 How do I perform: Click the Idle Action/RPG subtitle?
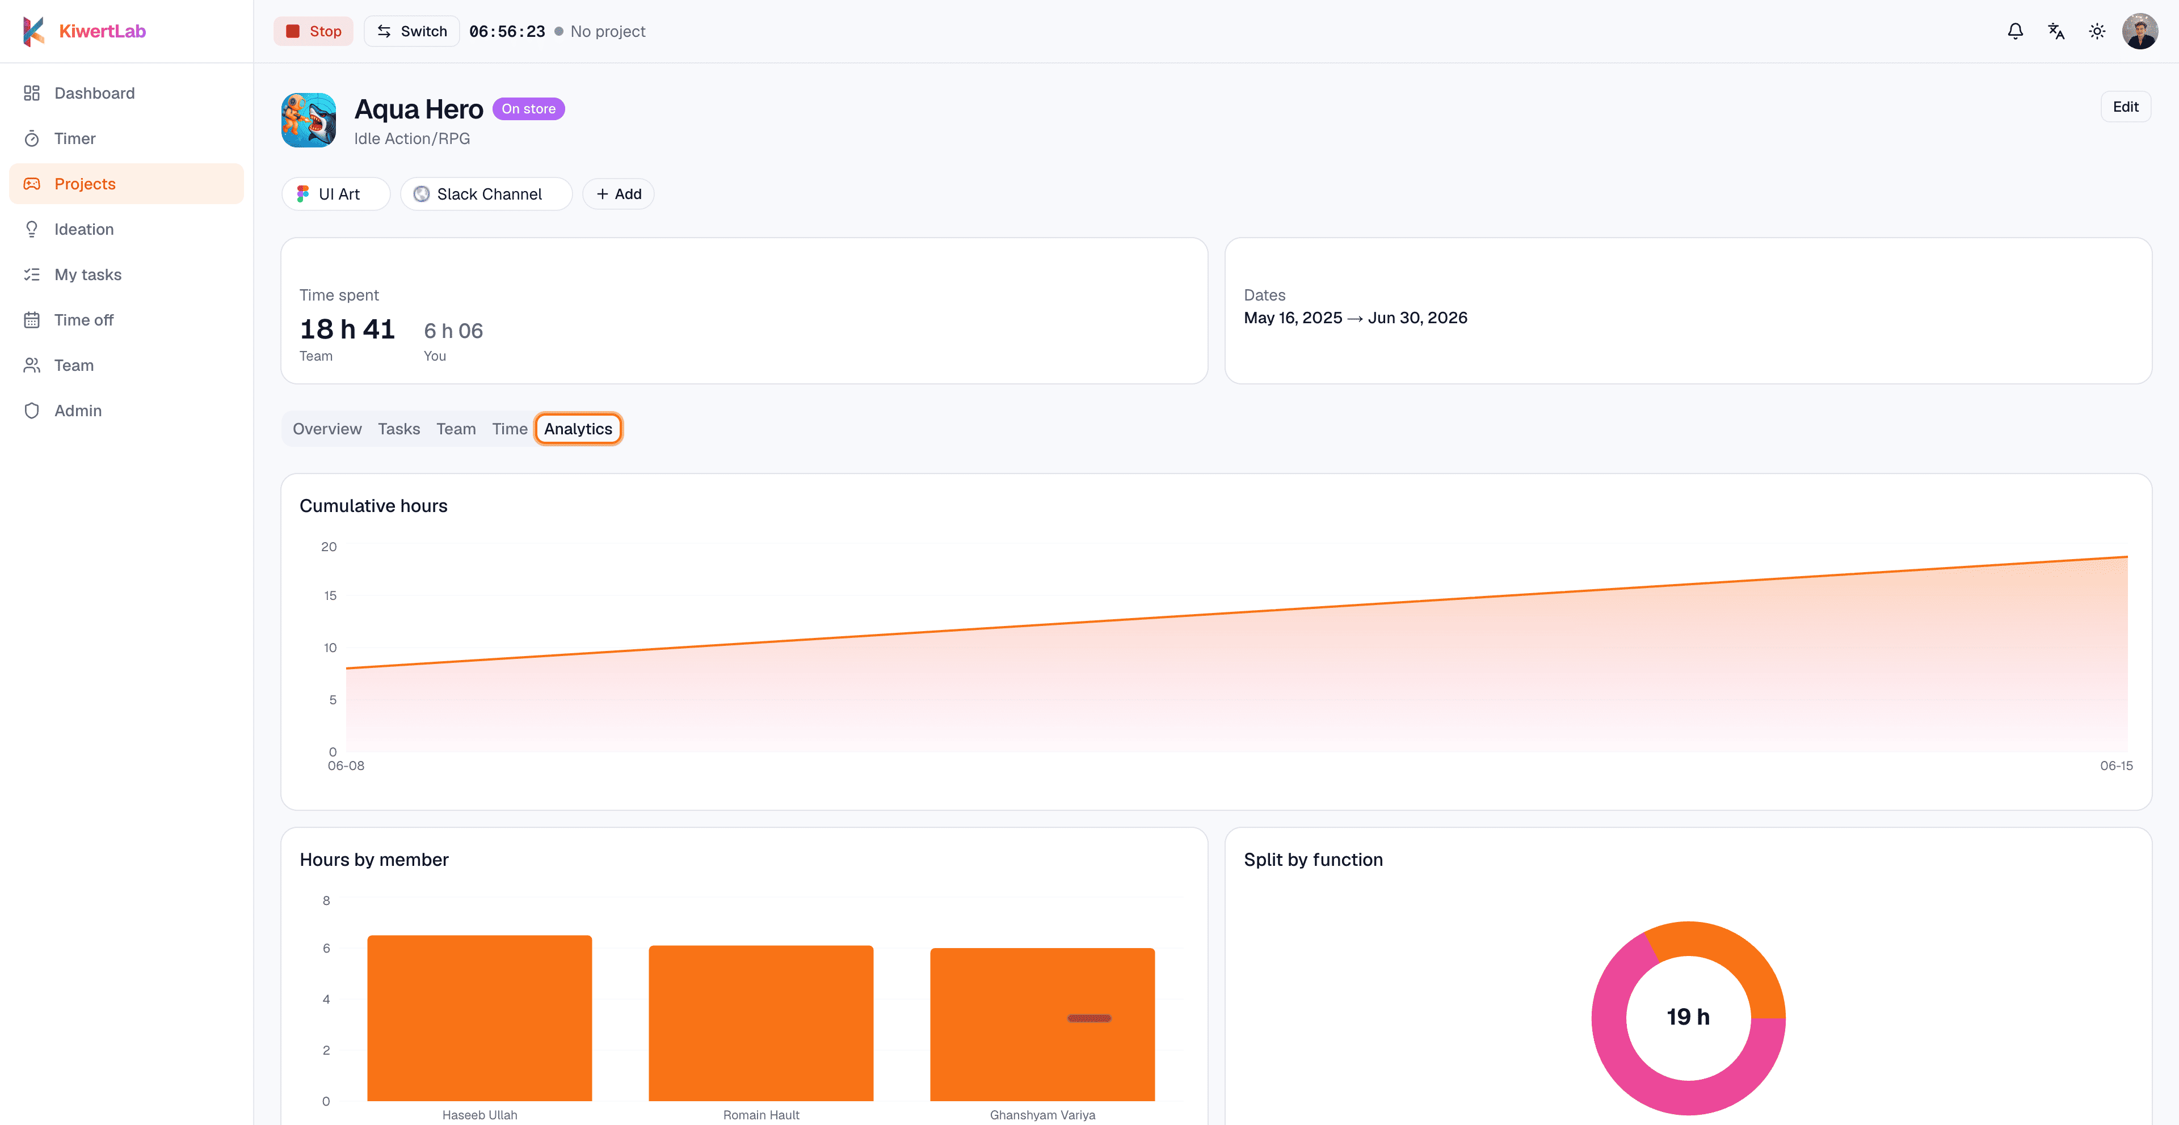pos(412,138)
